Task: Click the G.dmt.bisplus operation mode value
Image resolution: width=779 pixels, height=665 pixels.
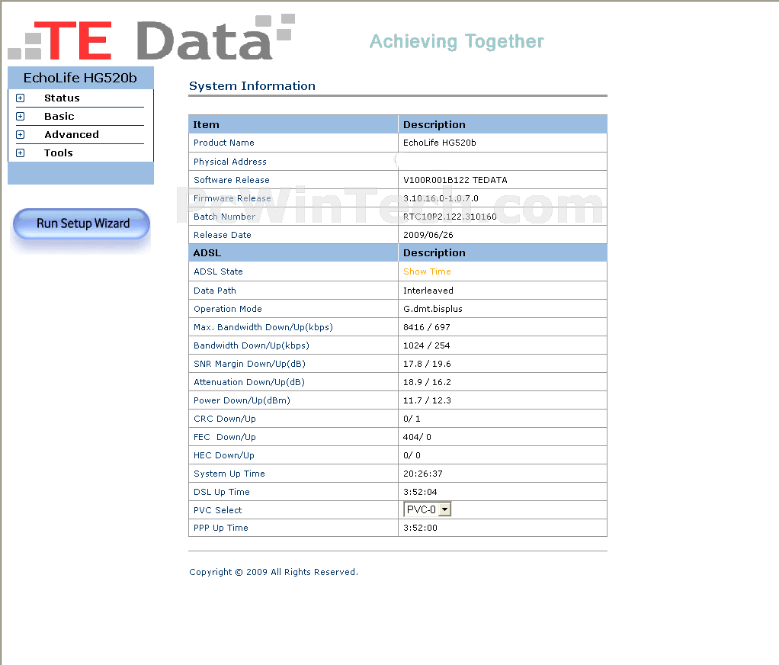Action: [x=433, y=309]
